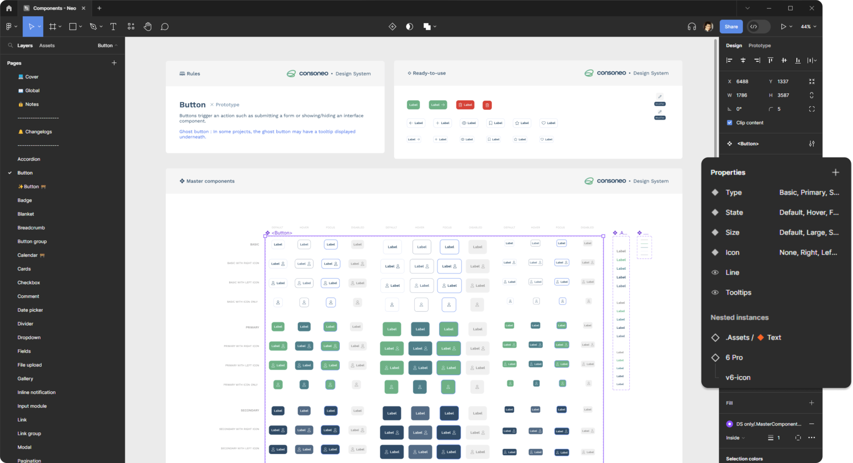This screenshot has height=463, width=853.
Task: Open the 44% zoom dropdown
Action: click(808, 26)
